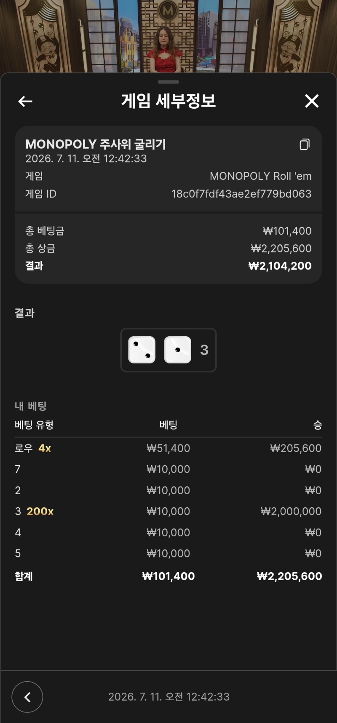This screenshot has height=723, width=337.
Task: Grab the drag handle atop the sheet
Action: 168,82
